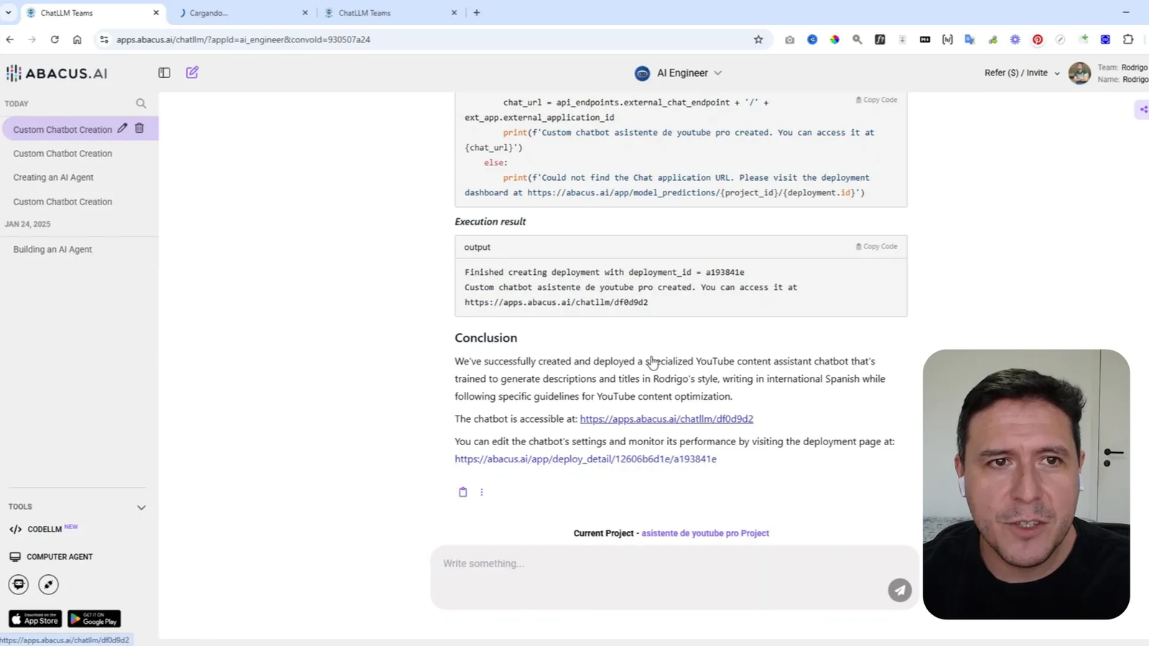This screenshot has width=1149, height=646.
Task: Send message with the paper plane button
Action: point(899,589)
